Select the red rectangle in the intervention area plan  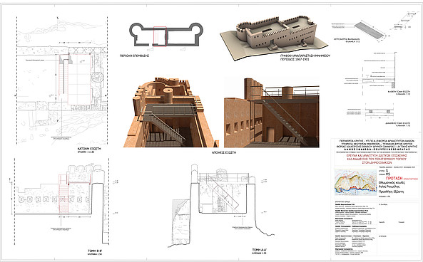coord(160,36)
